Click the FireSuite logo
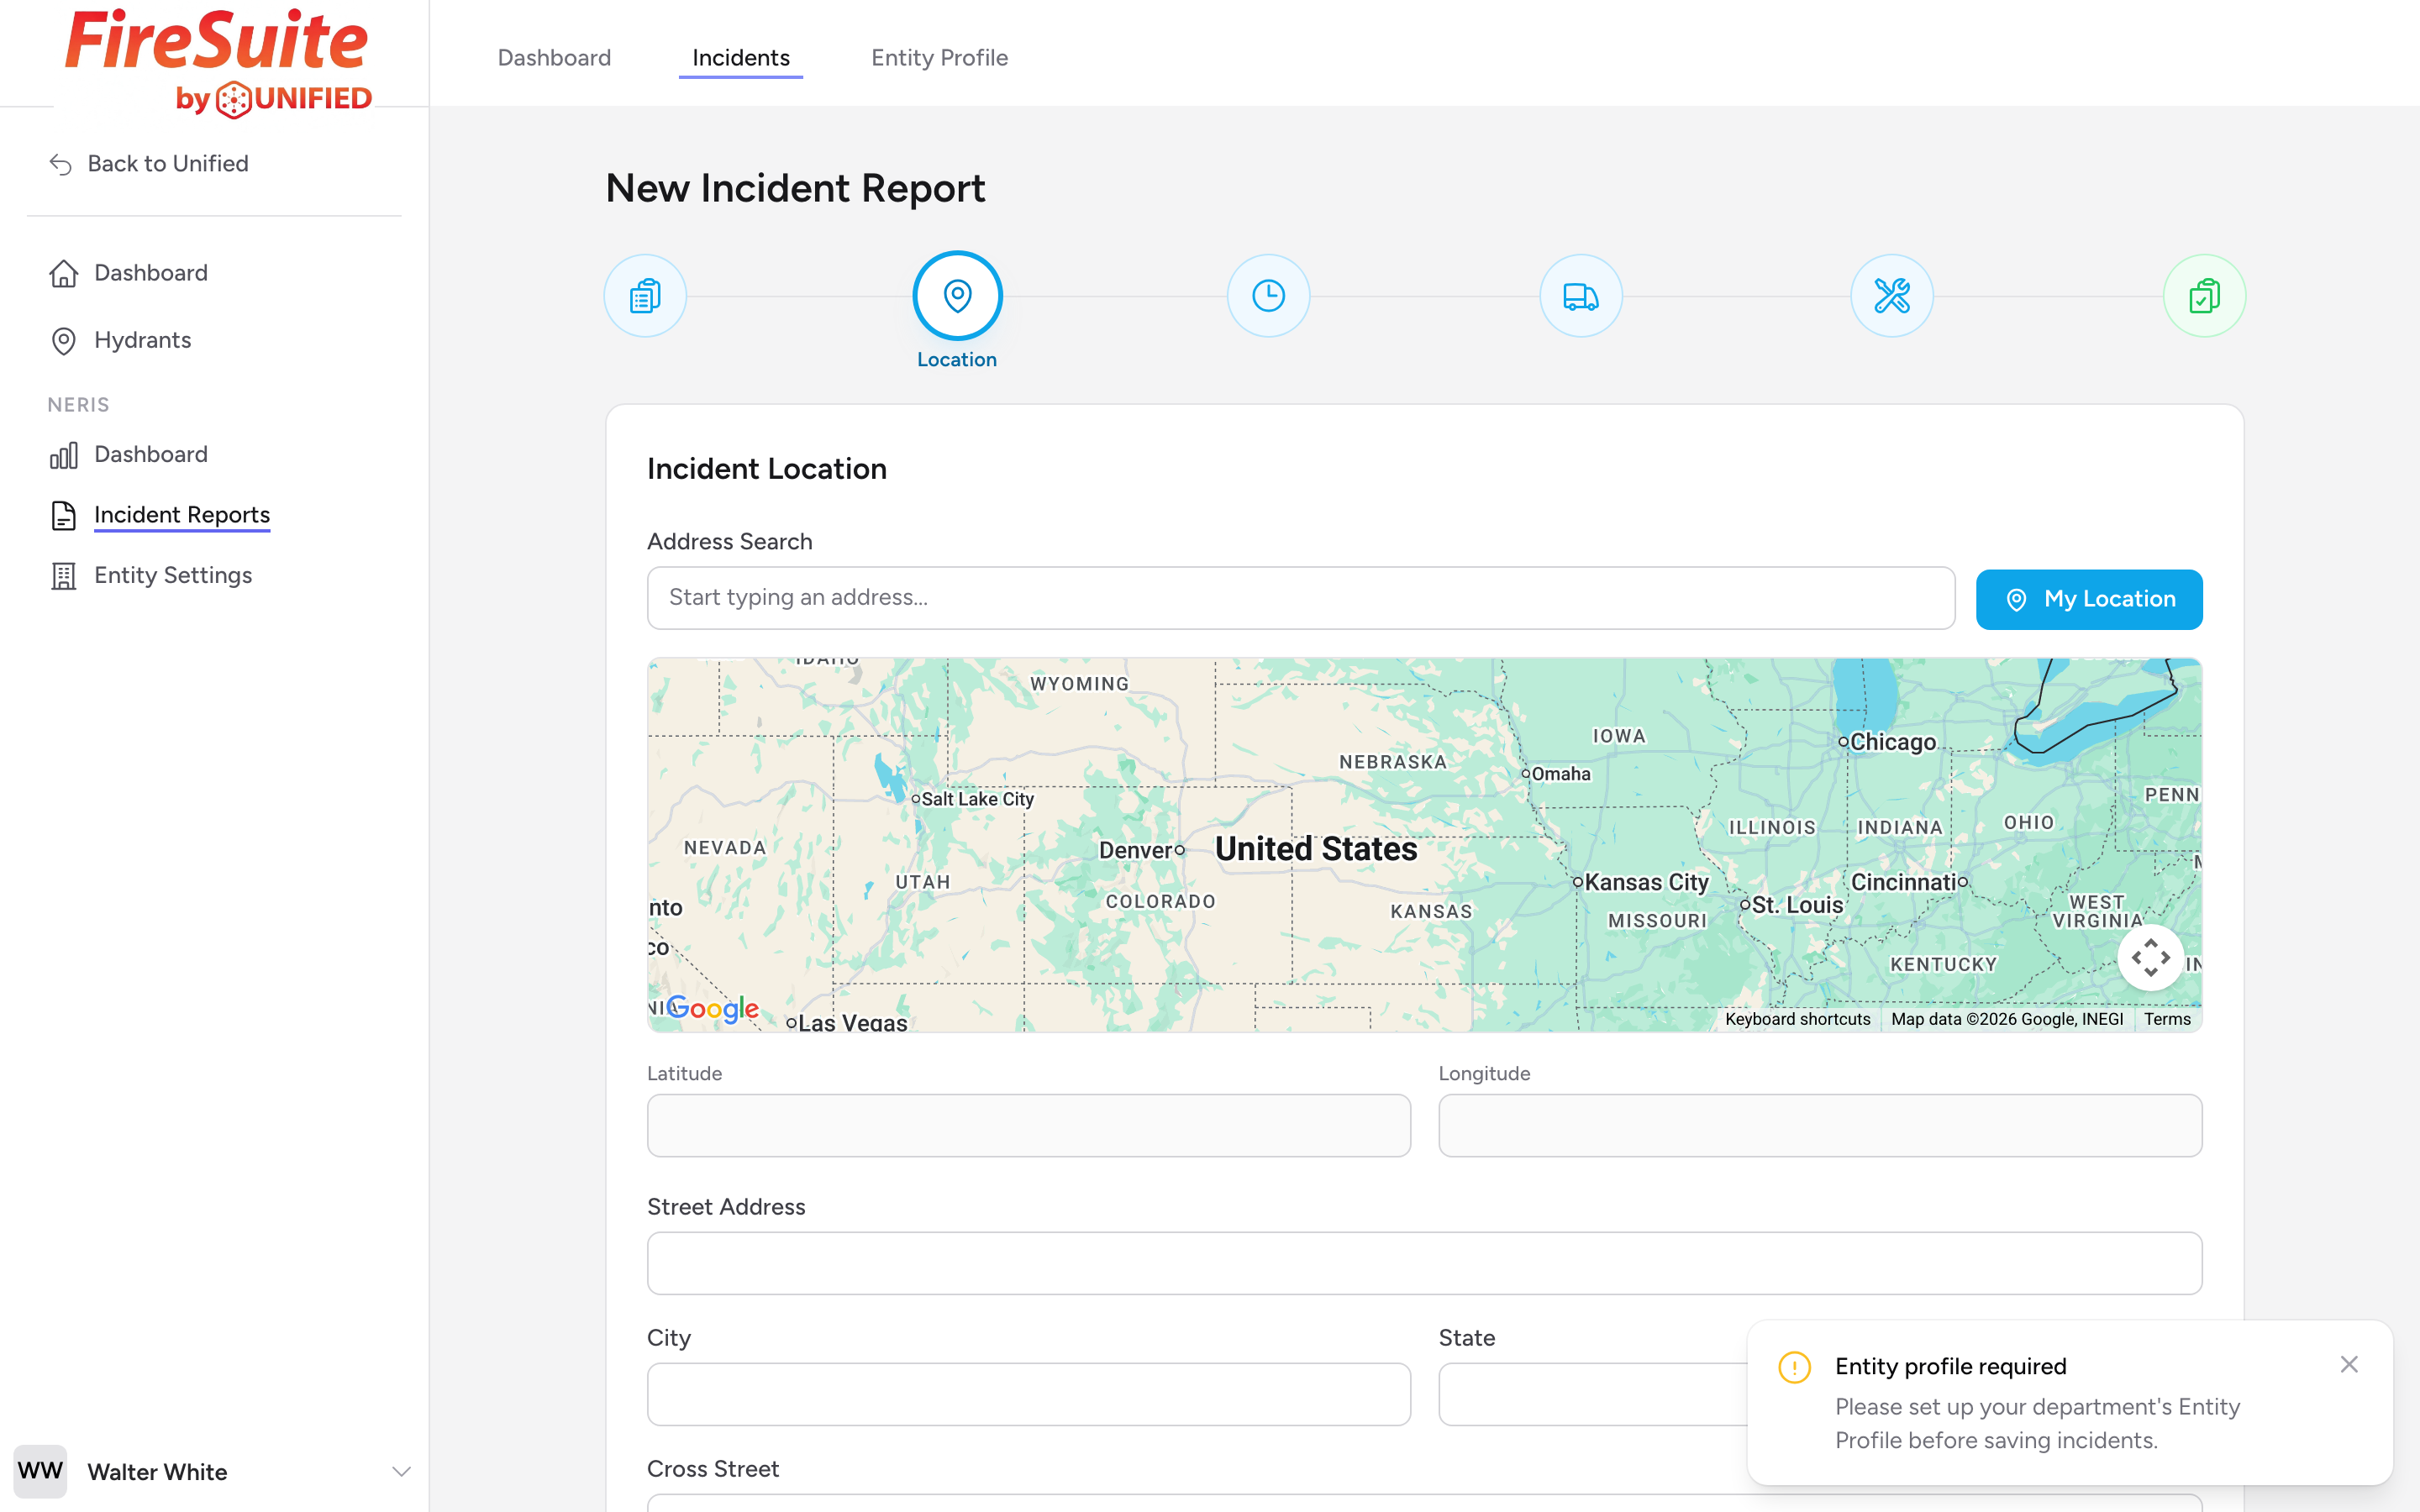Viewport: 2420px width, 1512px height. click(x=218, y=62)
